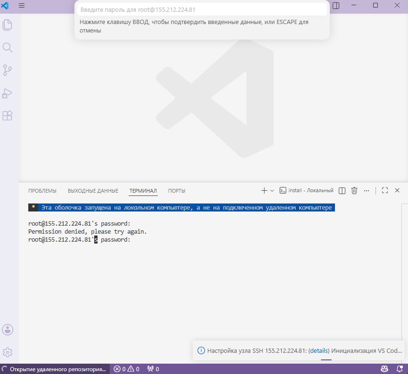408x374 pixels.
Task: Click the ENTER/ESCAPE hint text under input
Action: click(x=194, y=26)
